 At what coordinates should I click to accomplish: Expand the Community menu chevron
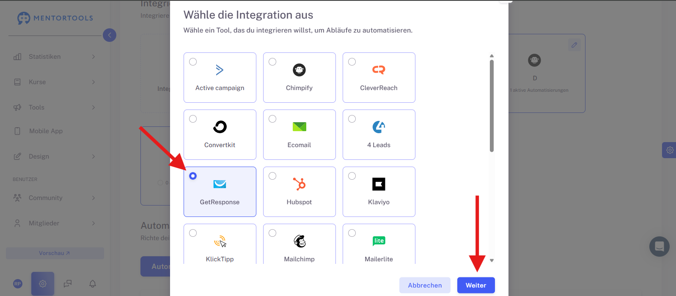[93, 198]
